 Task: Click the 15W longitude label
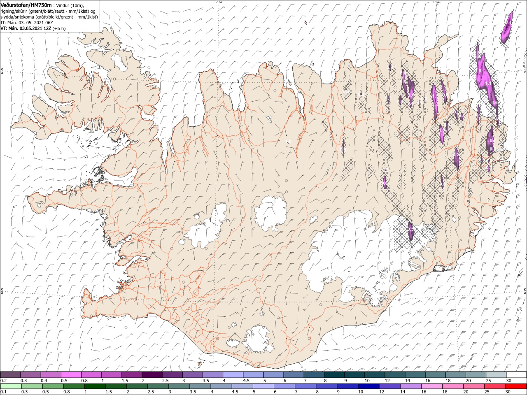[436, 2]
